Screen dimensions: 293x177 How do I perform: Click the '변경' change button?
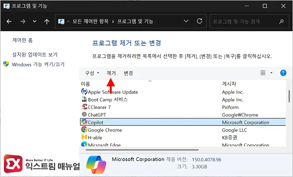[129, 73]
